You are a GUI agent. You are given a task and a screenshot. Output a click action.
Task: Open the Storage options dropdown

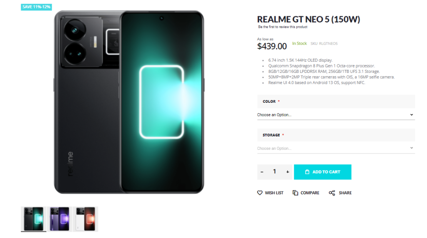pyautogui.click(x=336, y=148)
